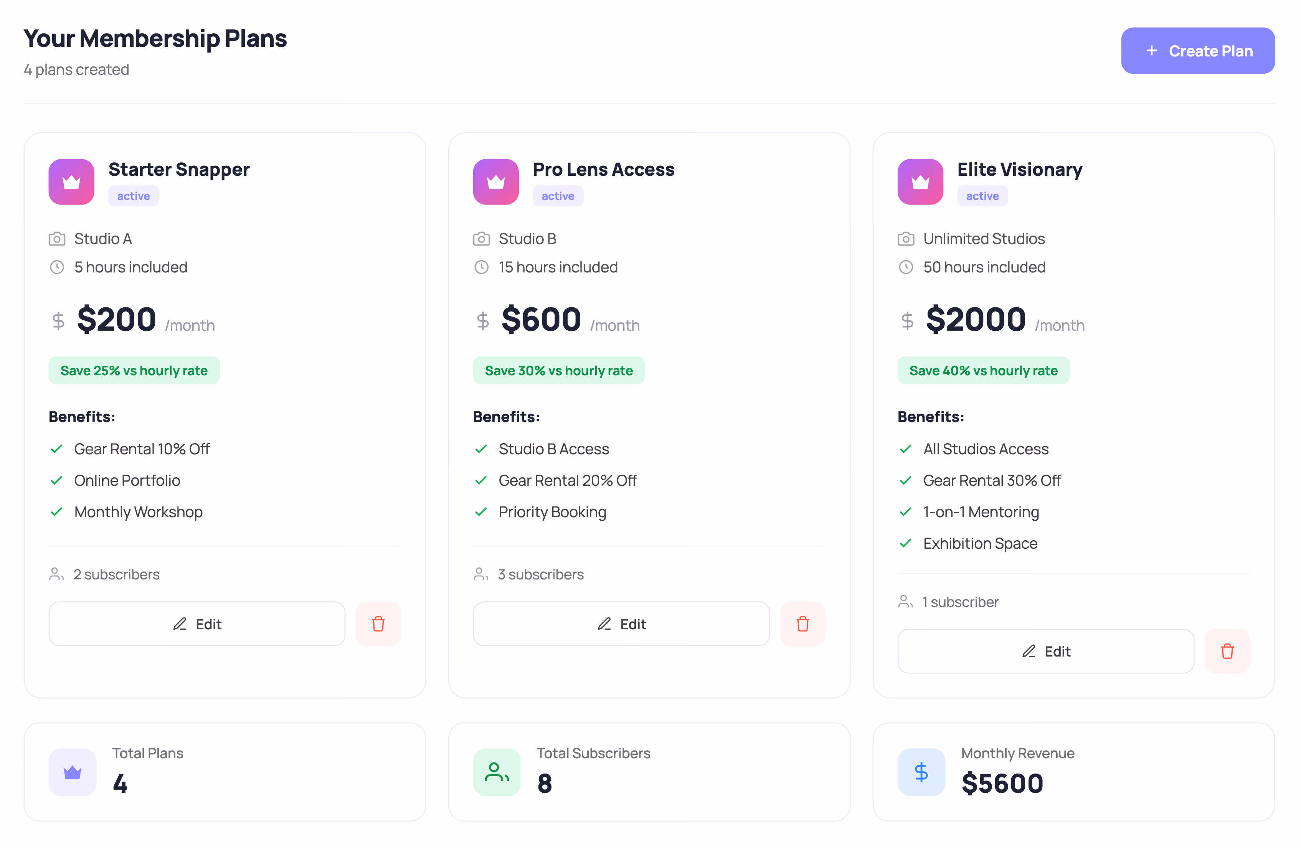Click the active badge on Starter Snapper
This screenshot has width=1301, height=848.
pyautogui.click(x=134, y=196)
